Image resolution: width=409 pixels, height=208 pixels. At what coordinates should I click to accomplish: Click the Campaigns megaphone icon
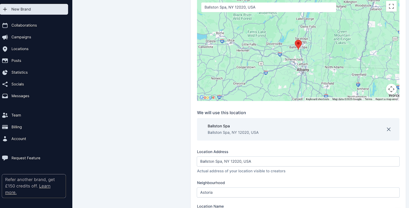tap(5, 37)
